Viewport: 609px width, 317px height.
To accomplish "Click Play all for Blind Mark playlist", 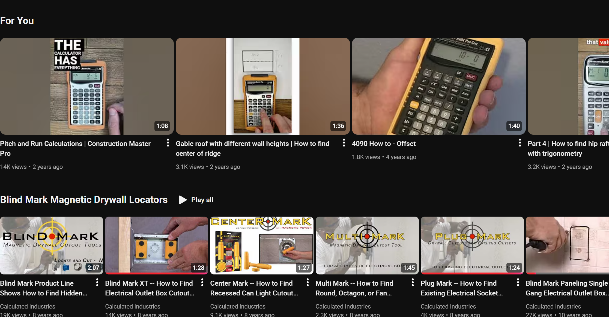I will (x=196, y=200).
